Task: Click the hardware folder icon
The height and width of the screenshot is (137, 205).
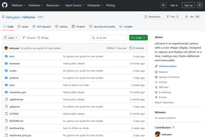Action: pos(6,64)
